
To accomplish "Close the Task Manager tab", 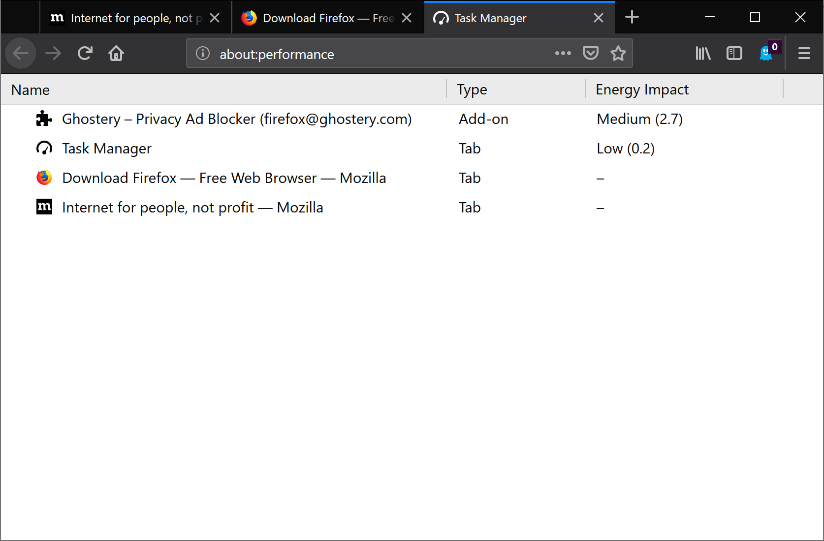I will tap(599, 18).
